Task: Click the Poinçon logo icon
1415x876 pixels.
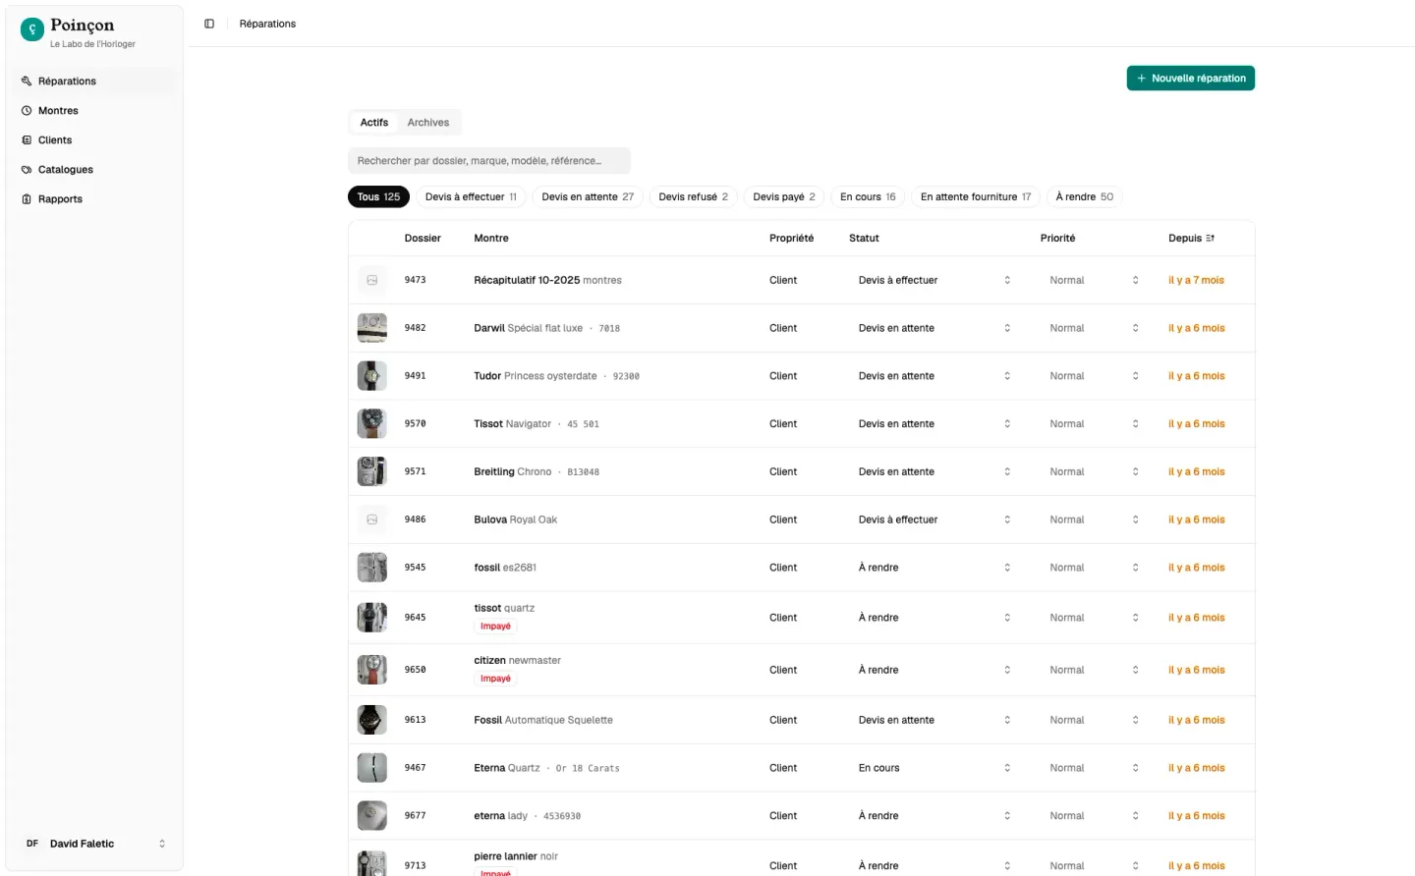Action: tap(32, 30)
